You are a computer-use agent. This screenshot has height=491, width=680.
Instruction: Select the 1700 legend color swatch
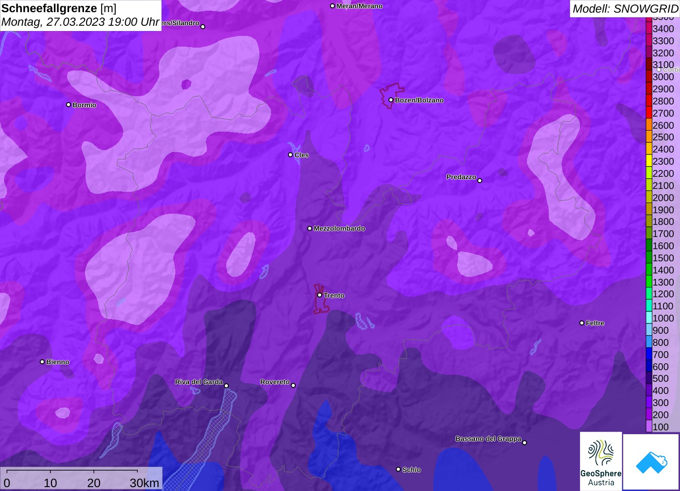click(649, 234)
